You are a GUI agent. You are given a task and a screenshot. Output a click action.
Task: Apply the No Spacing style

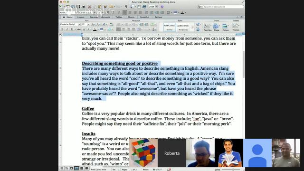(x=183, y=27)
